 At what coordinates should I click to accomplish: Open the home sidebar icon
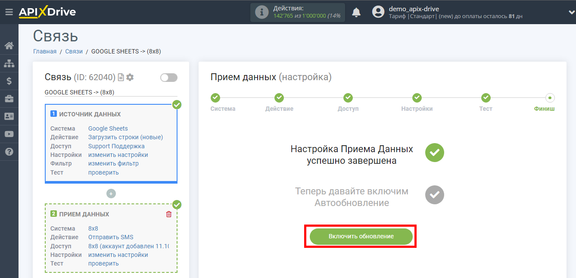coord(9,46)
